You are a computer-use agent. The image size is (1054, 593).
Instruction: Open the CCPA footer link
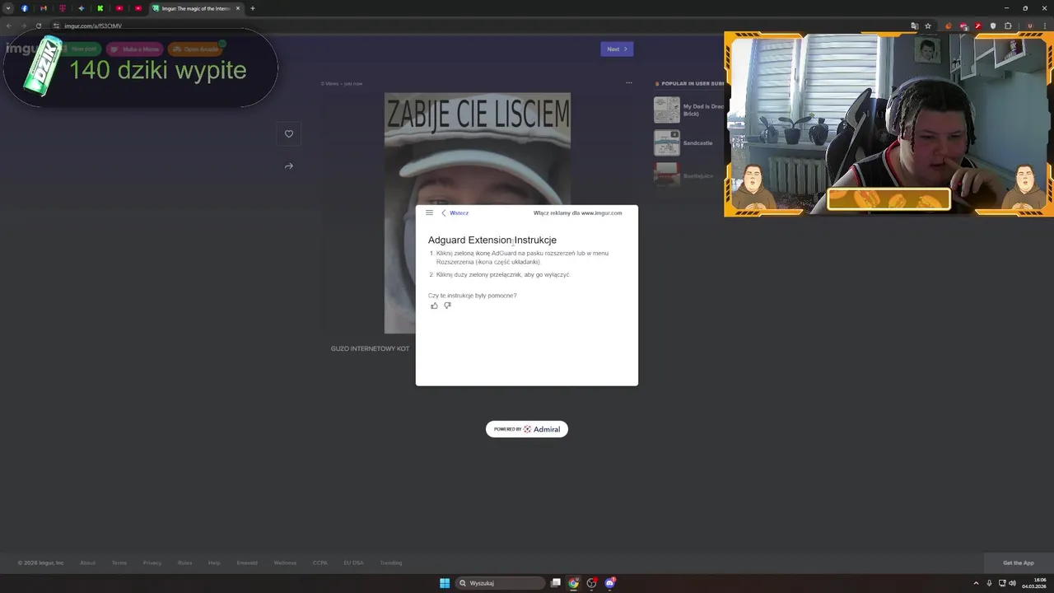point(320,563)
